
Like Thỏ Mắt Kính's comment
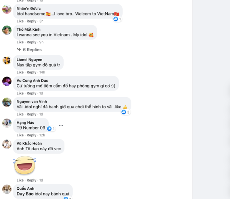click(x=20, y=42)
